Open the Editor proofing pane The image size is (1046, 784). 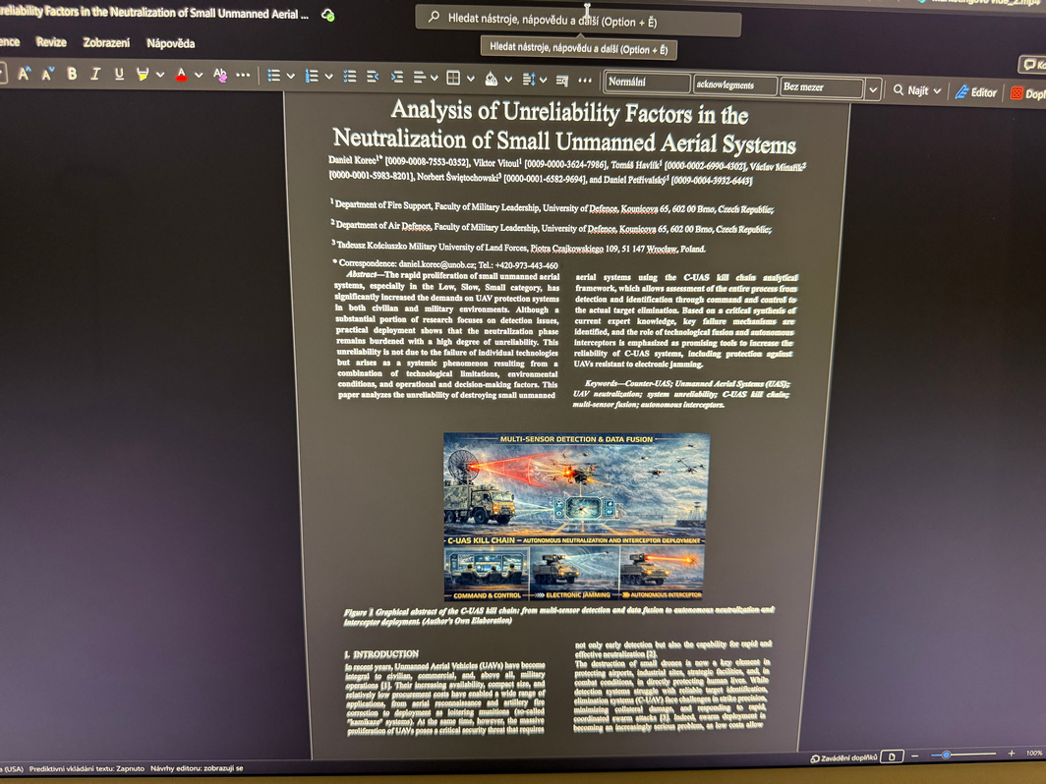tap(975, 92)
